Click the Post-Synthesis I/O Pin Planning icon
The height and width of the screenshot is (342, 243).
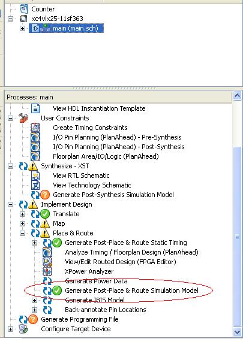[35, 147]
